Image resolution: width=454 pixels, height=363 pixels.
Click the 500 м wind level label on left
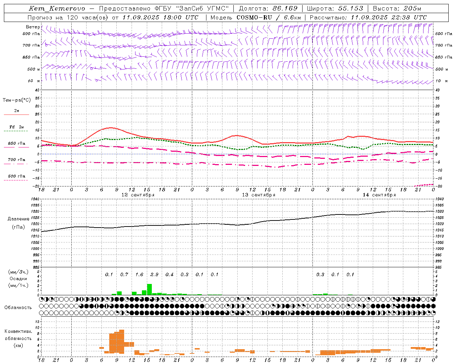[34, 69]
